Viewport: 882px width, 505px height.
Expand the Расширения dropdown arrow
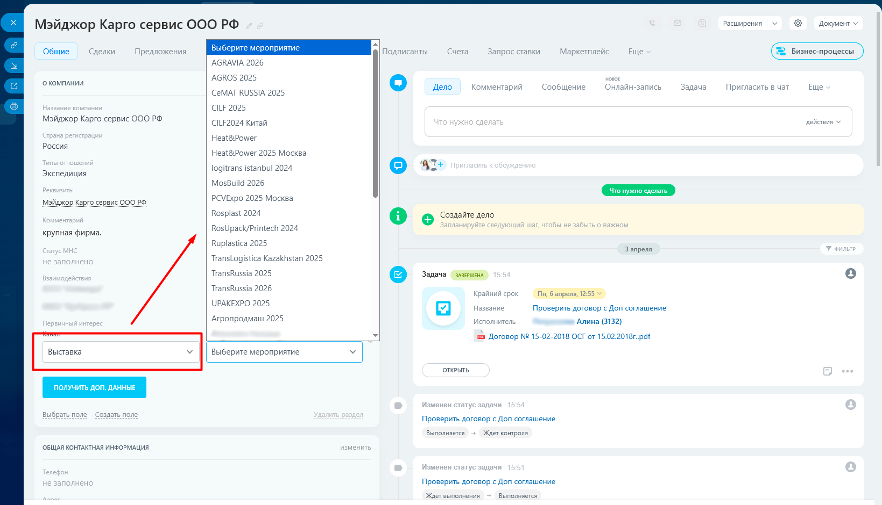(x=774, y=23)
